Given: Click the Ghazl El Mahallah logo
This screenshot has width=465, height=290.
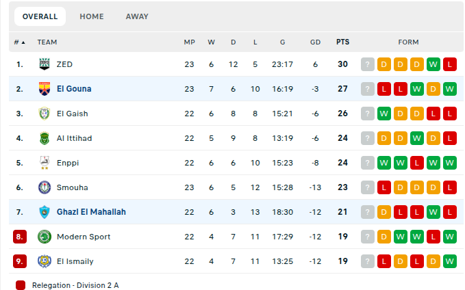Looking at the screenshot, I should pyautogui.click(x=45, y=212).
